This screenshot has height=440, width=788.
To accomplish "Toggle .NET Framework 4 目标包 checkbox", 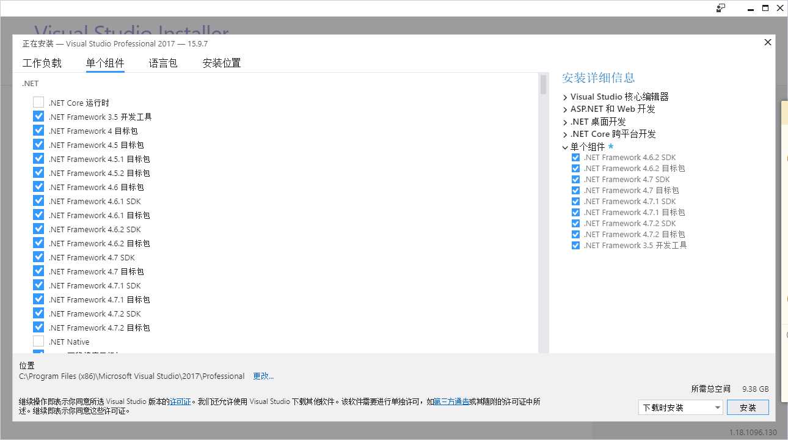I will click(38, 130).
